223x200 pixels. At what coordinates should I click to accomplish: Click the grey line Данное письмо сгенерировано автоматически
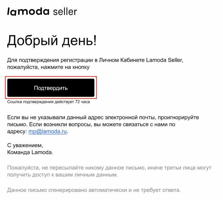[x=65, y=190]
